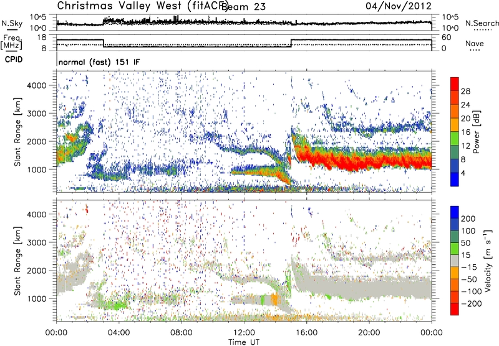
Task: Select the light green segment of the Power colorbar
Action: (455, 138)
